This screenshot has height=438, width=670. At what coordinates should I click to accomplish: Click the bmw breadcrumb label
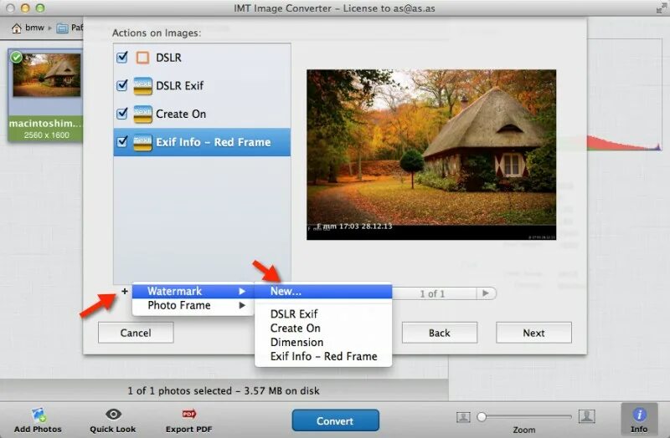click(34, 28)
